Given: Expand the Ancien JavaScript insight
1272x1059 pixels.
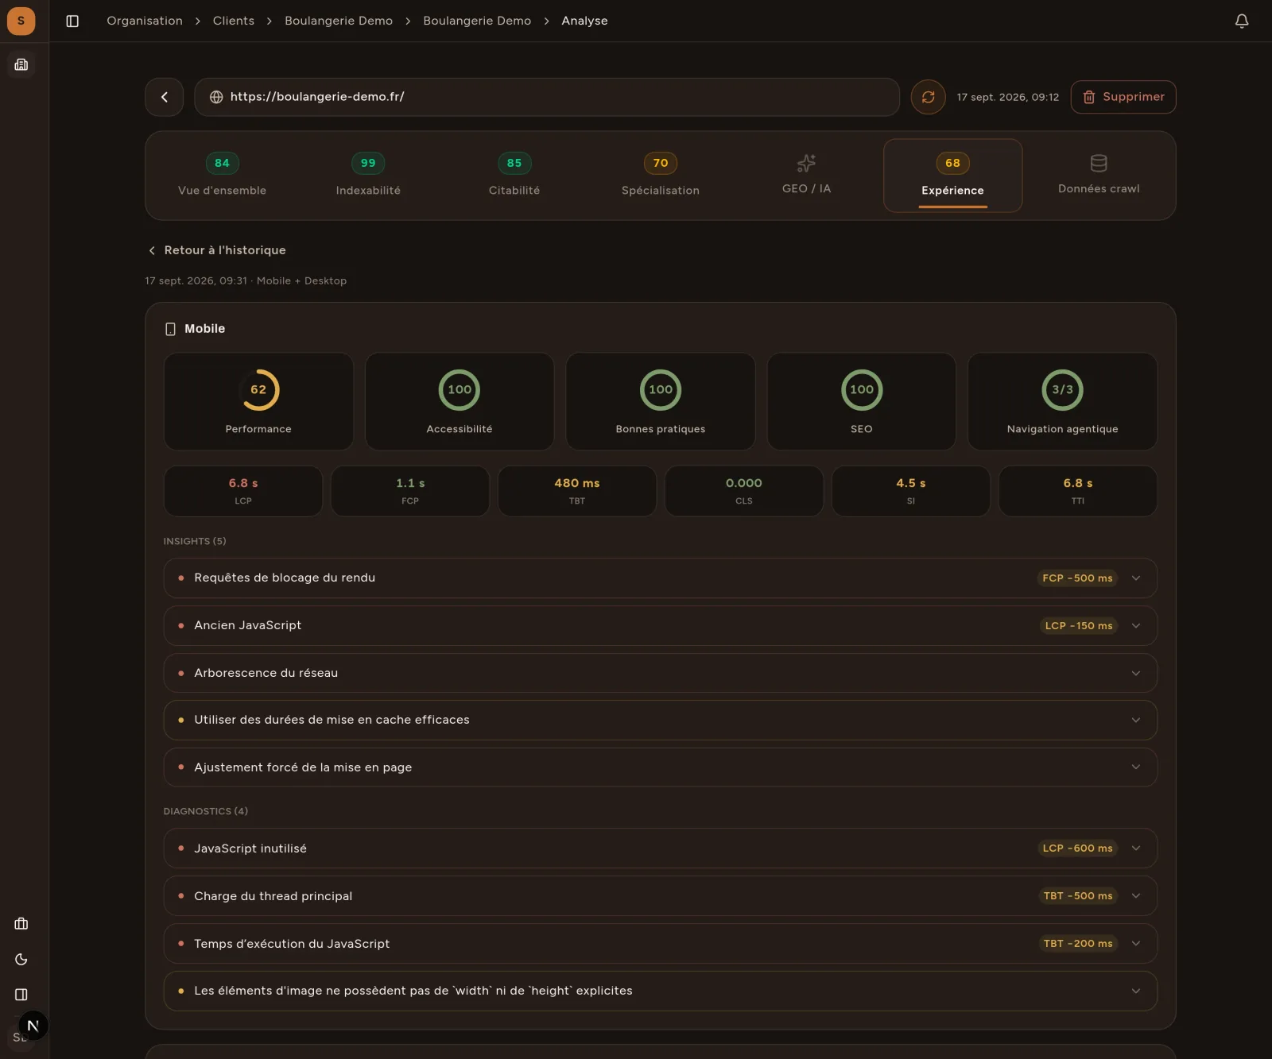Looking at the screenshot, I should coord(660,626).
